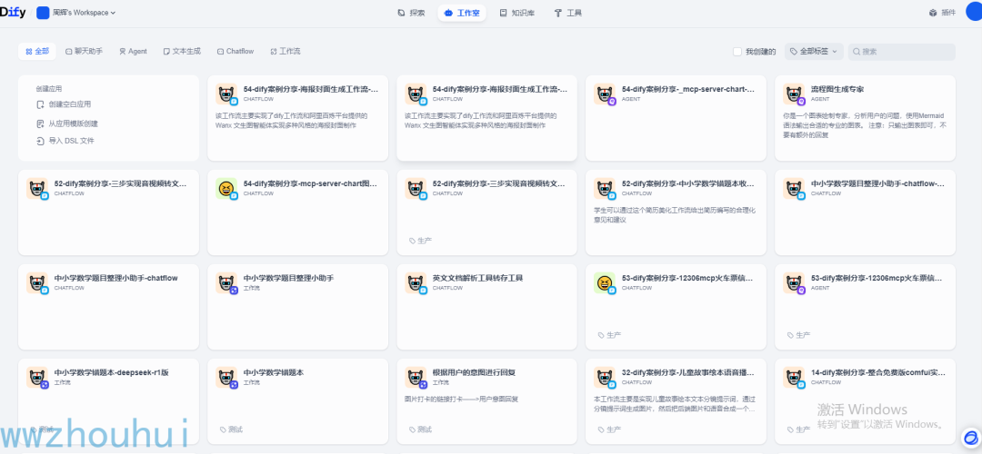
Task: Click 导入 DSL 文件
Action: click(x=72, y=141)
